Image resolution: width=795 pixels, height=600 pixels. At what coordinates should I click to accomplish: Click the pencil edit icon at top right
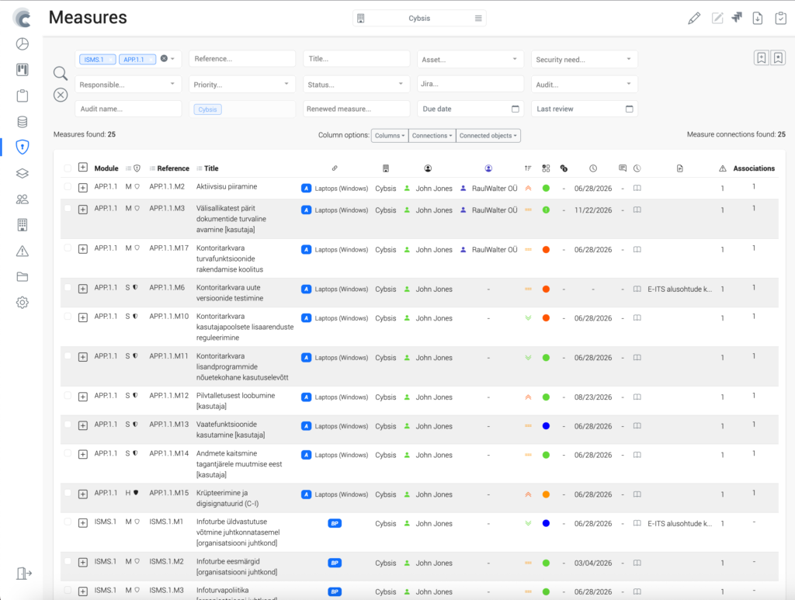coord(694,19)
